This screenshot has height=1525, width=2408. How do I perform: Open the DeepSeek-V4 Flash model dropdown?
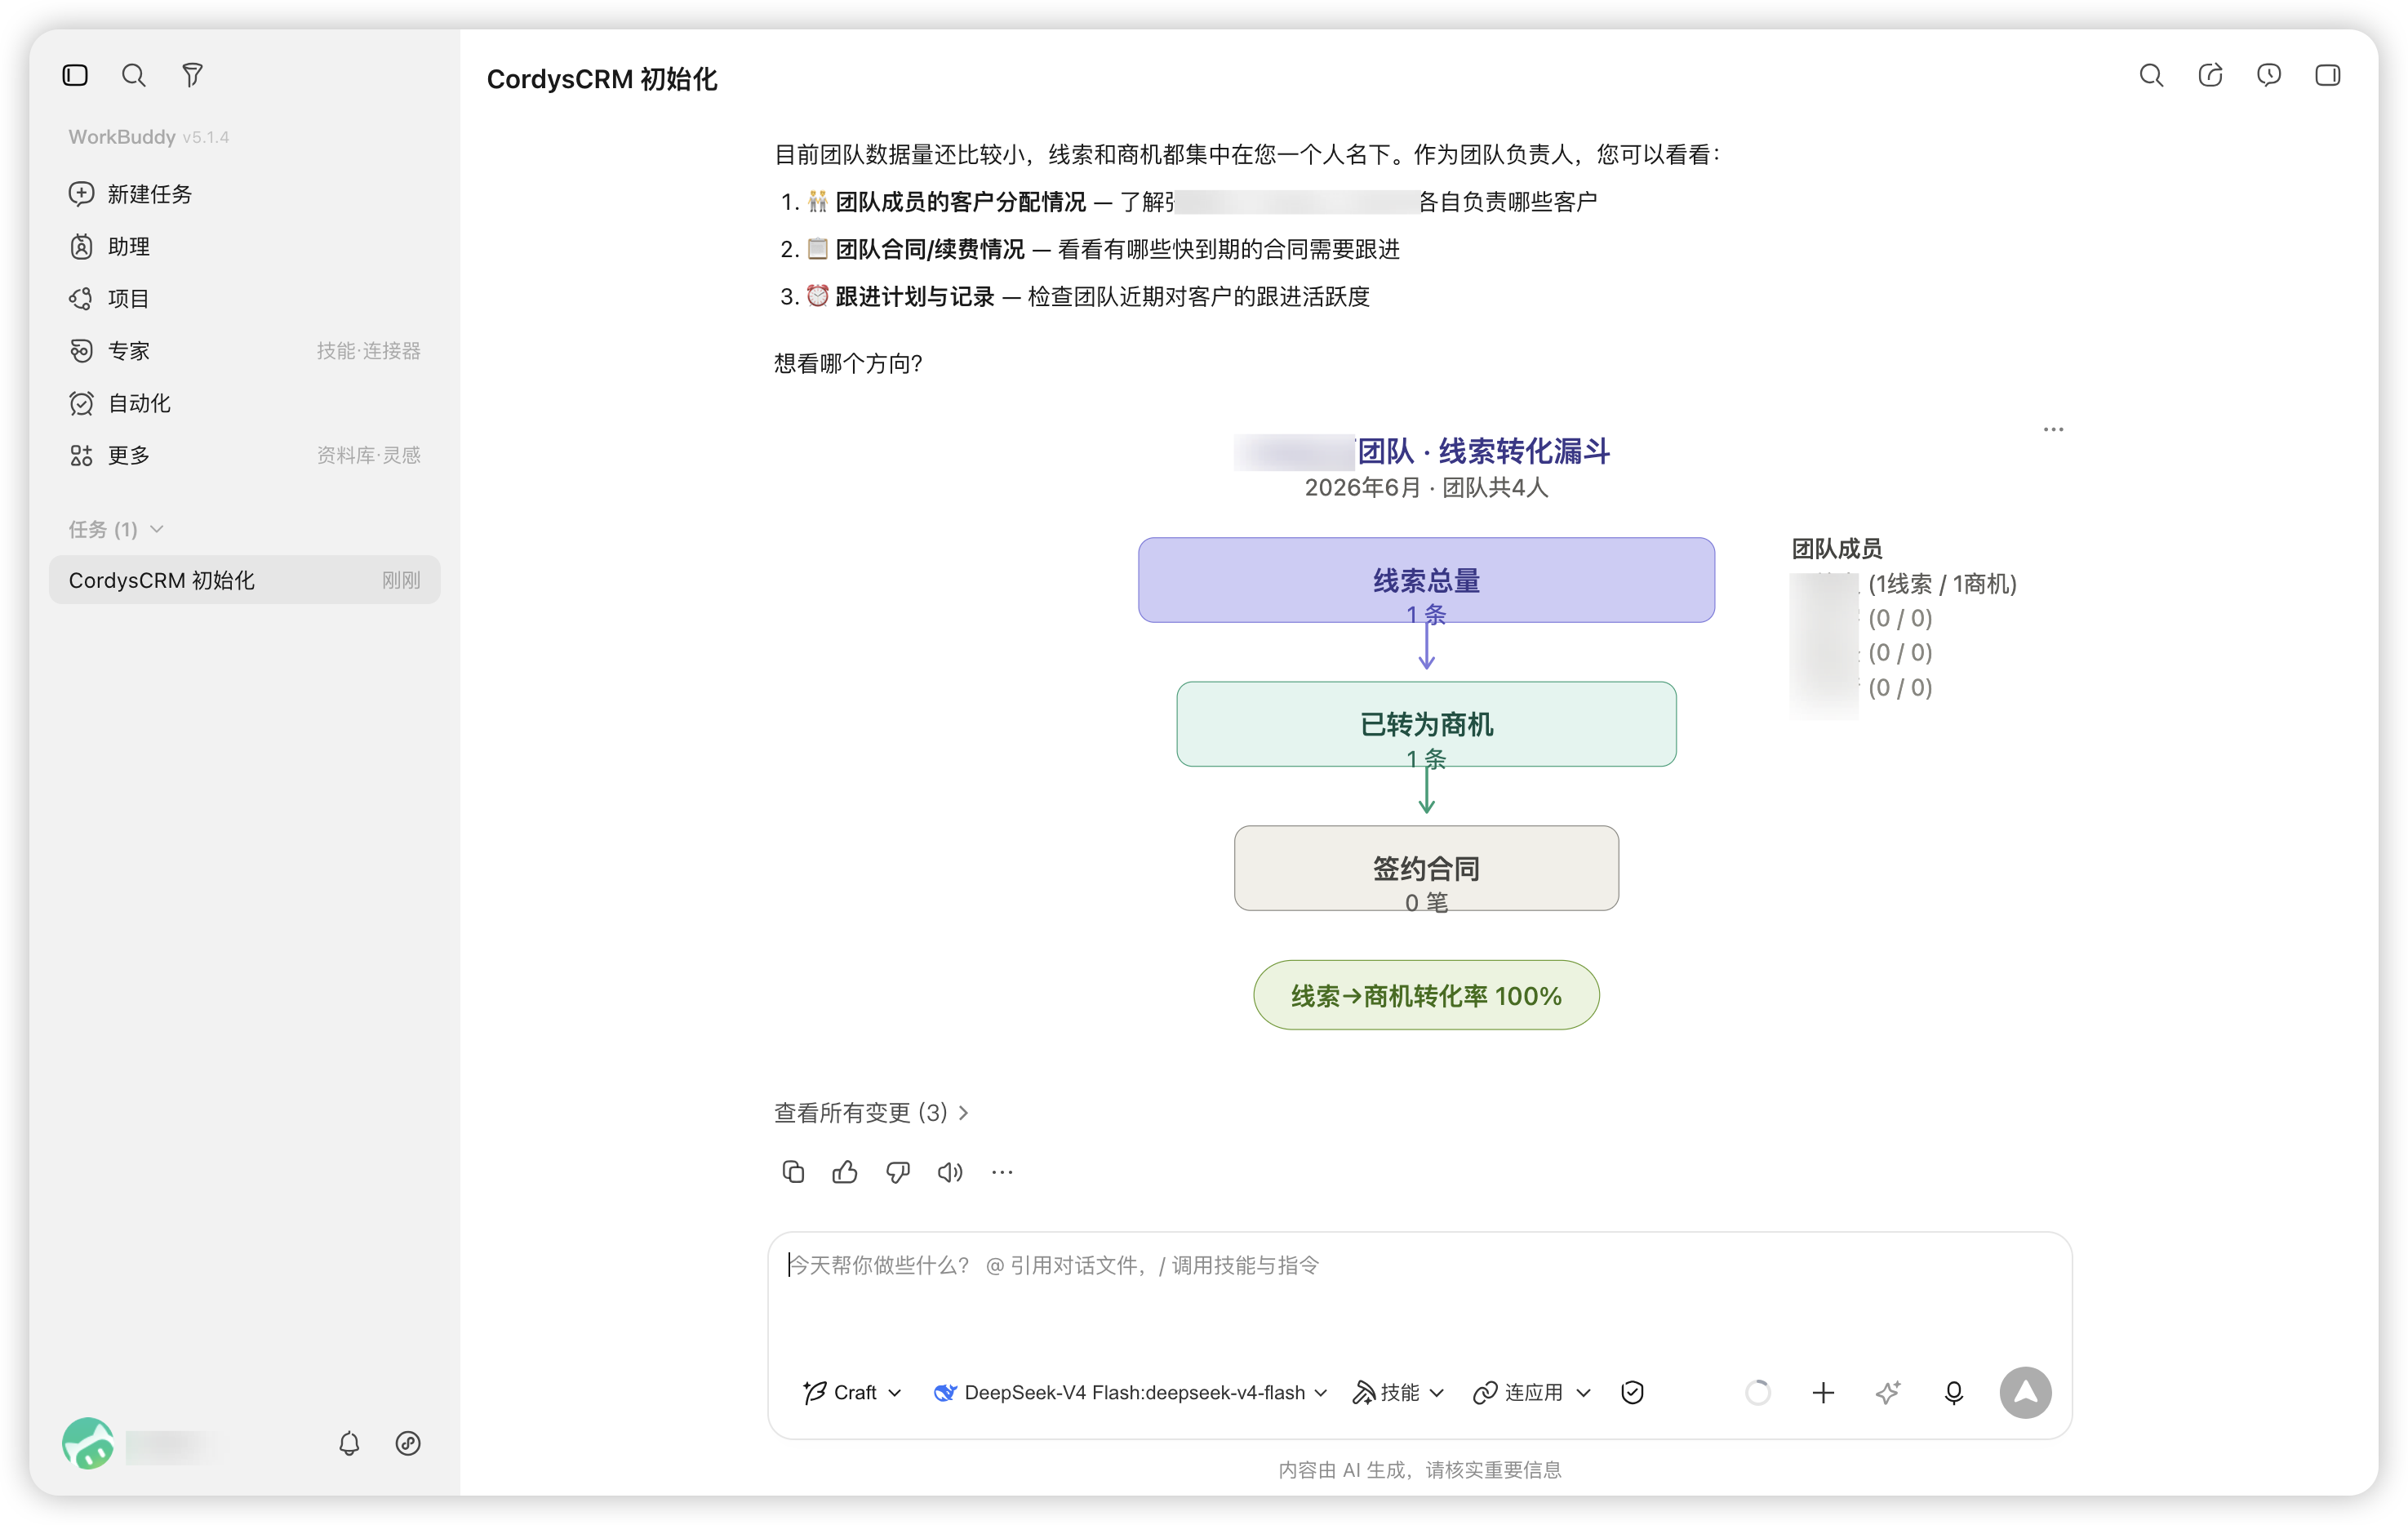pyautogui.click(x=1130, y=1392)
